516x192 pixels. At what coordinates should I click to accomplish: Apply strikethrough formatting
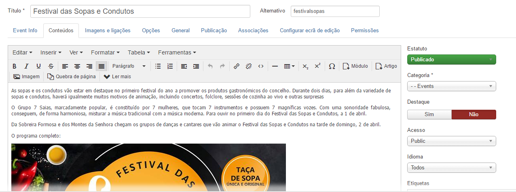(51, 66)
